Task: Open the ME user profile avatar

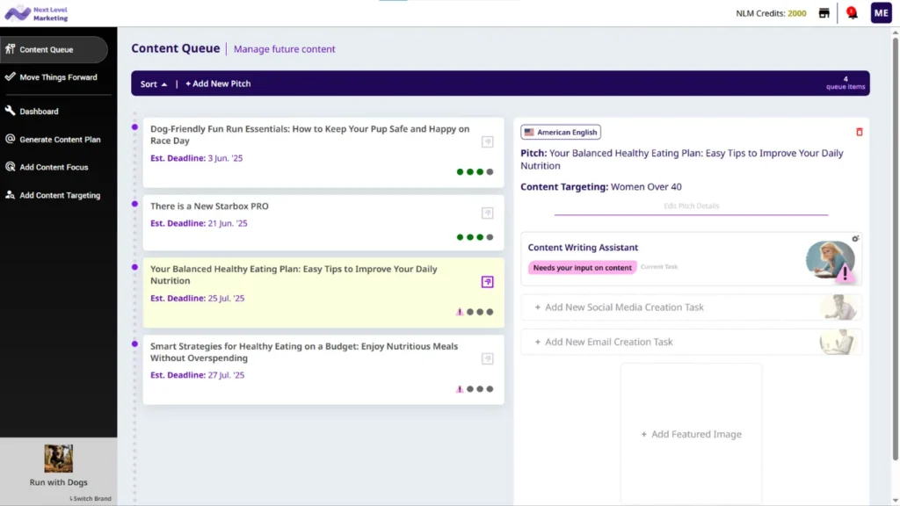Action: [881, 13]
